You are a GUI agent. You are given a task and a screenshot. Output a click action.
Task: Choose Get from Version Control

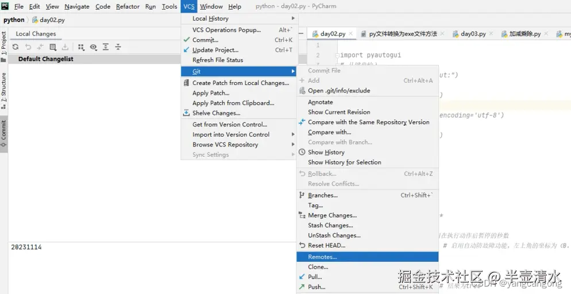point(239,125)
